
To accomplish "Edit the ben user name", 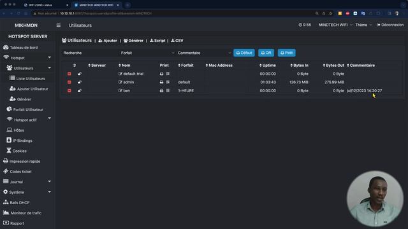I will coord(124,90).
